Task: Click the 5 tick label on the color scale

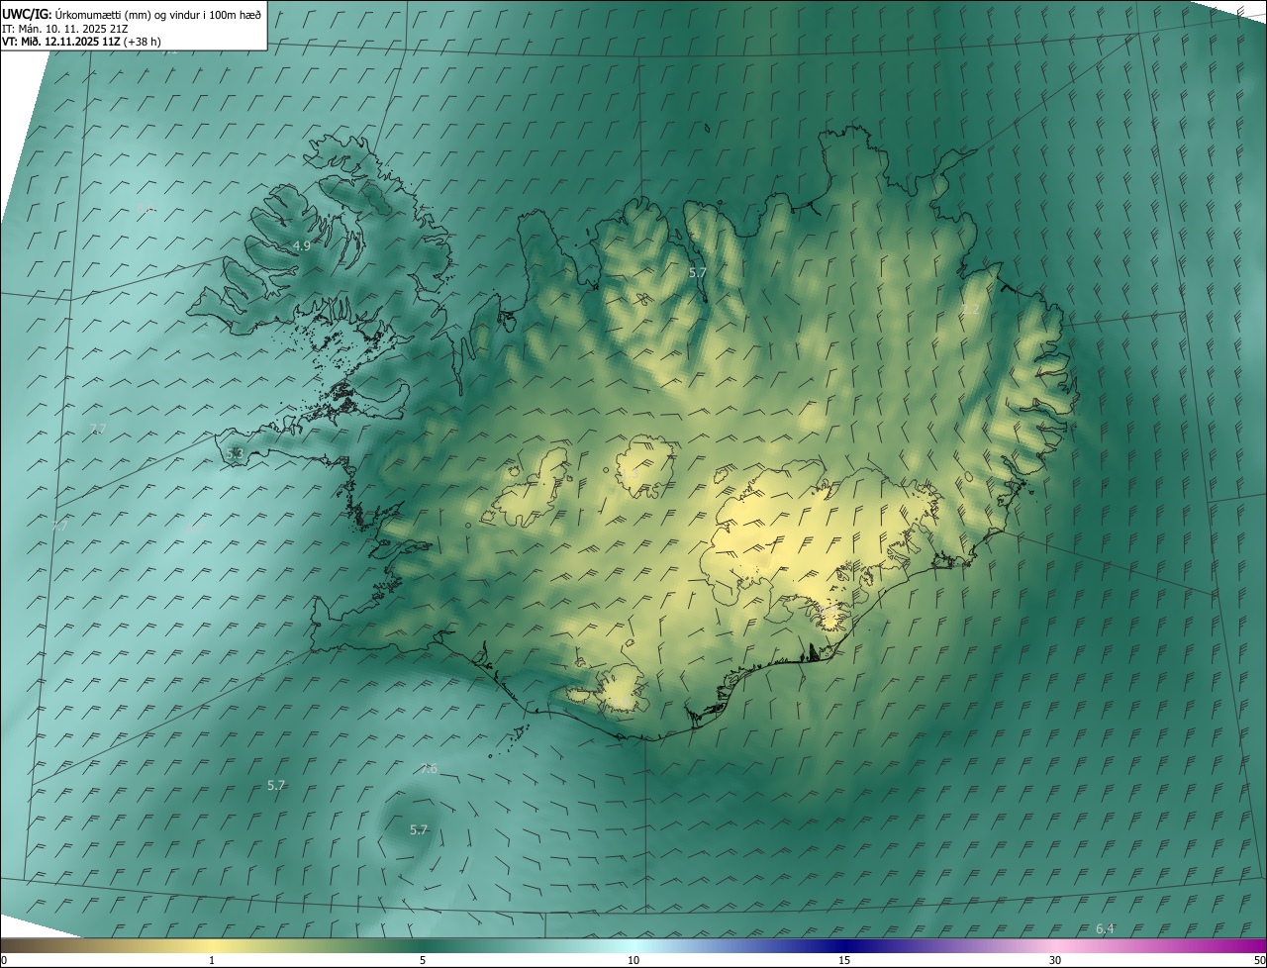Action: coord(423,960)
